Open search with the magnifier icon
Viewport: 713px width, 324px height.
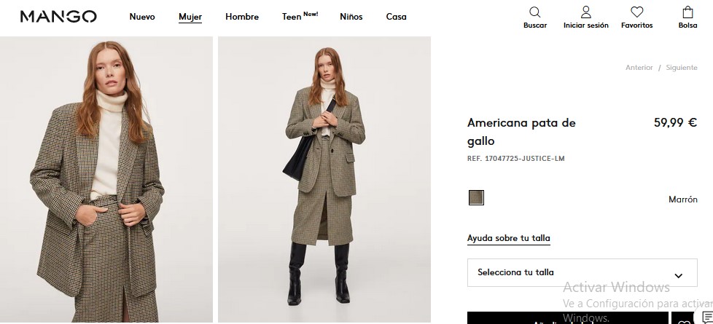click(535, 12)
